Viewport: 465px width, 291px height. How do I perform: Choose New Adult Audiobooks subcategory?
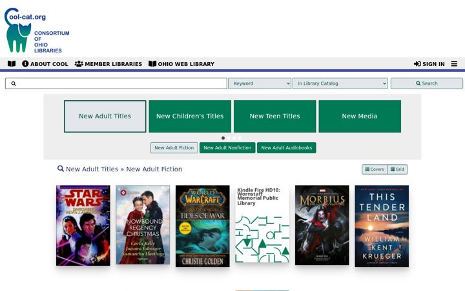pyautogui.click(x=287, y=147)
